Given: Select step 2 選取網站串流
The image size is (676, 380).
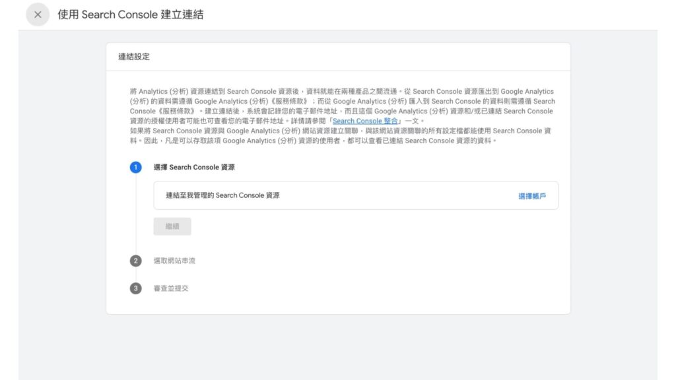Looking at the screenshot, I should click(174, 261).
